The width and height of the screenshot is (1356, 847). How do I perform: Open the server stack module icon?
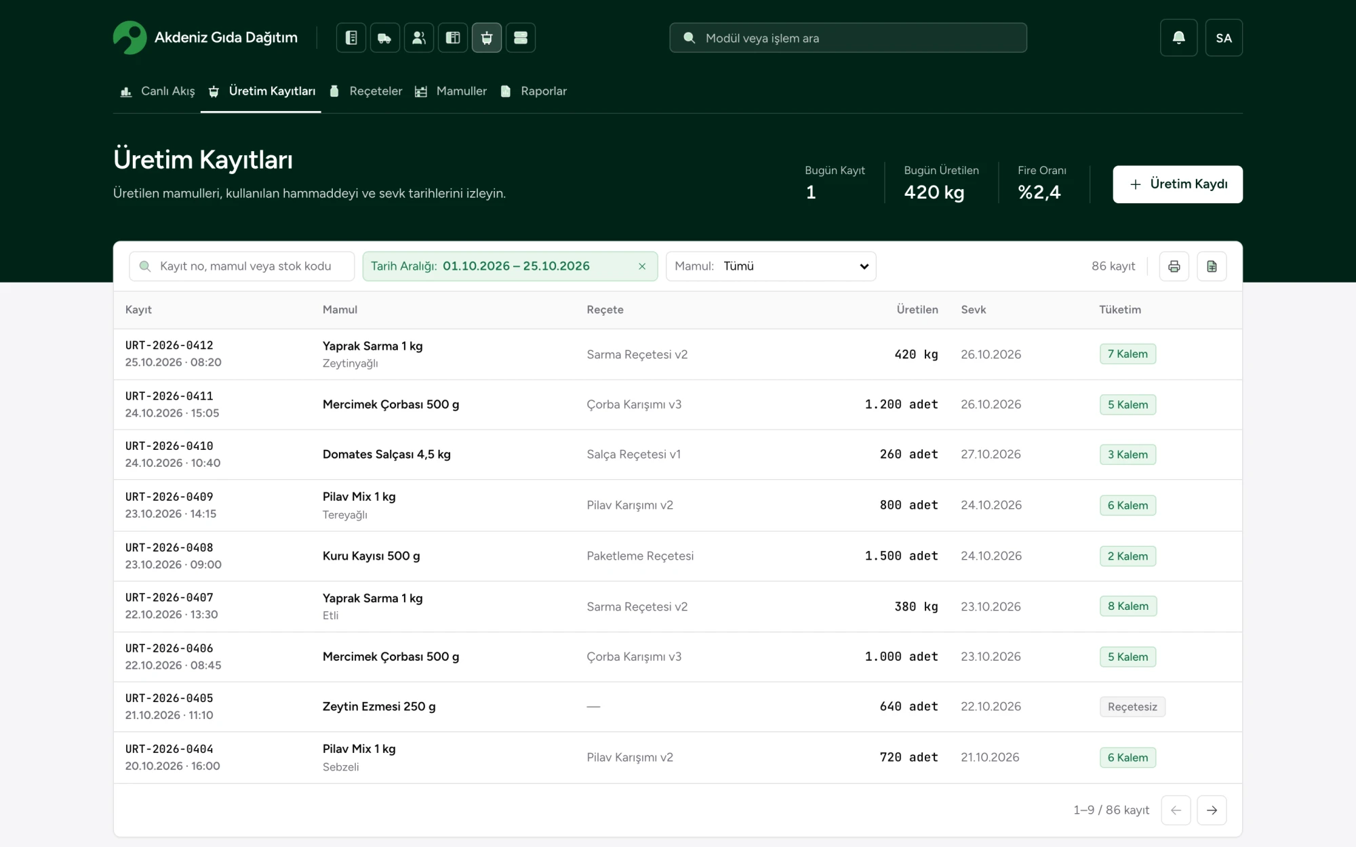coord(521,38)
